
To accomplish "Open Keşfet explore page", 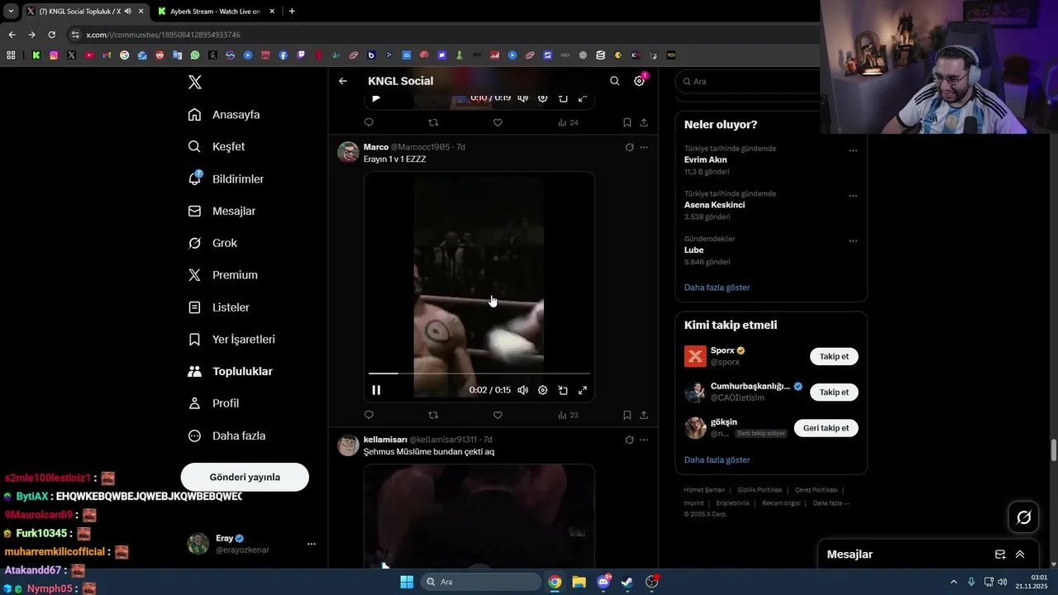I will tap(217, 146).
